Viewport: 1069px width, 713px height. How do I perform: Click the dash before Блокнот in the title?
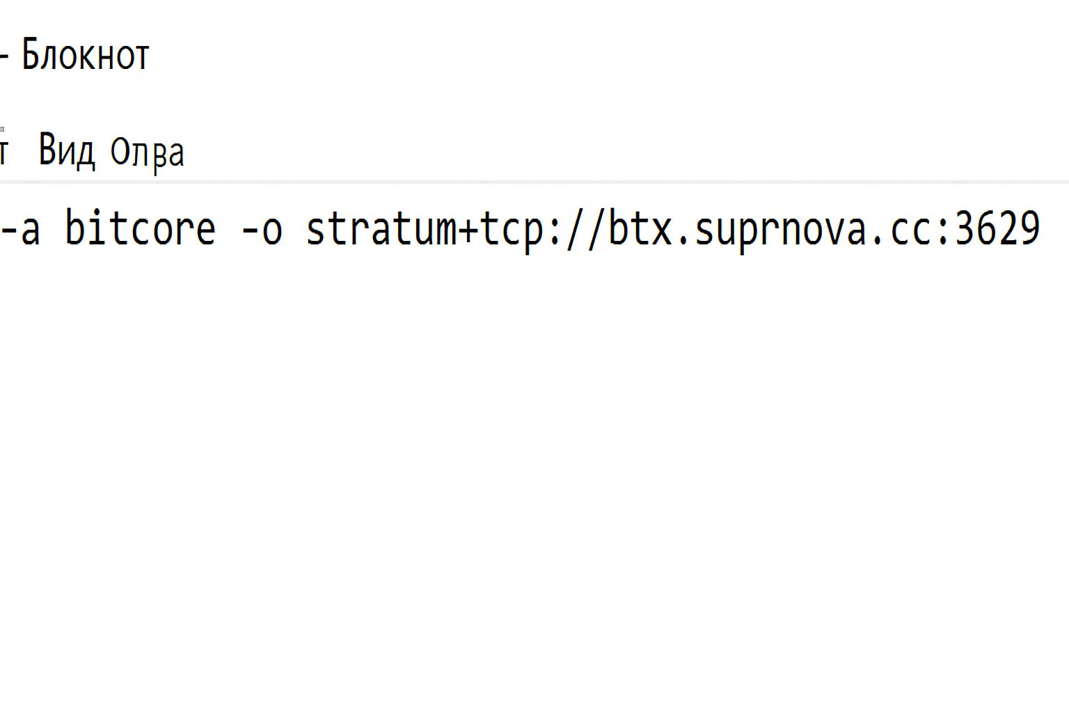pyautogui.click(x=3, y=56)
